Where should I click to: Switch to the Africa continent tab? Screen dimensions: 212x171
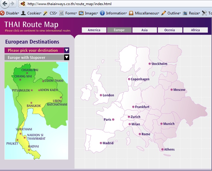click(x=195, y=30)
